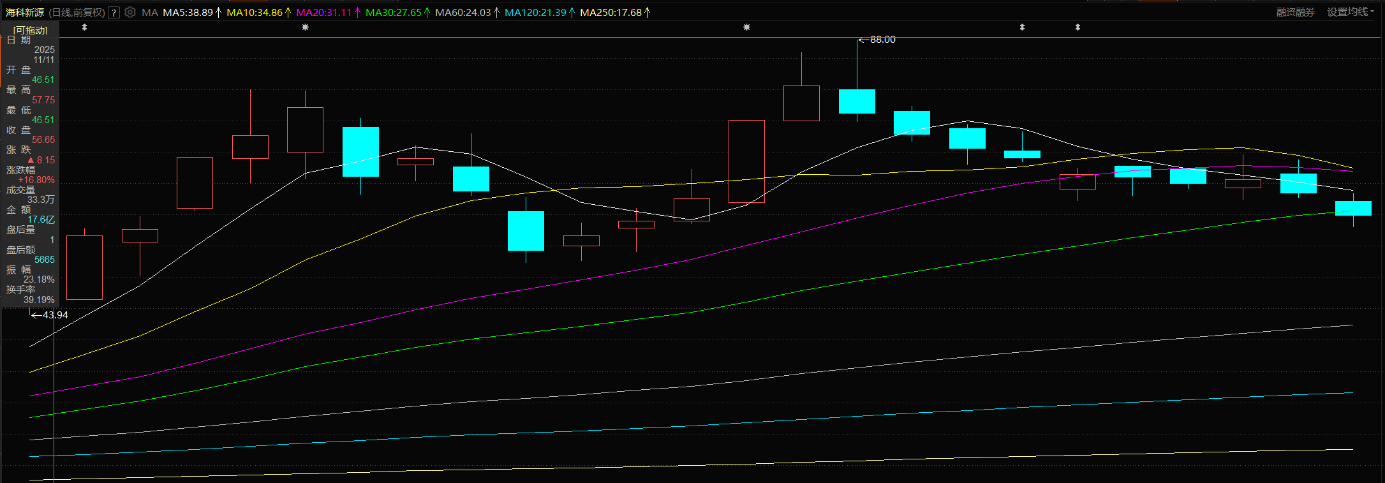
Task: Click the 可拖动 info panel header
Action: [x=30, y=30]
